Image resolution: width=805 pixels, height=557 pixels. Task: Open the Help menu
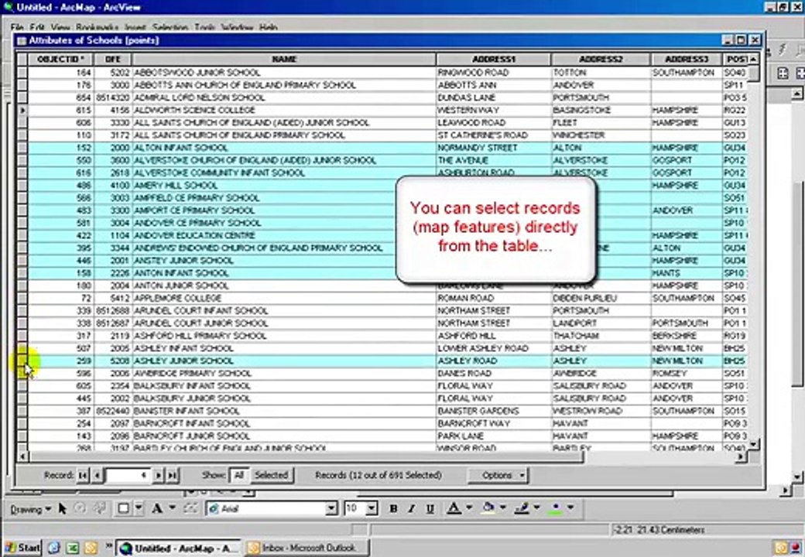coord(268,27)
